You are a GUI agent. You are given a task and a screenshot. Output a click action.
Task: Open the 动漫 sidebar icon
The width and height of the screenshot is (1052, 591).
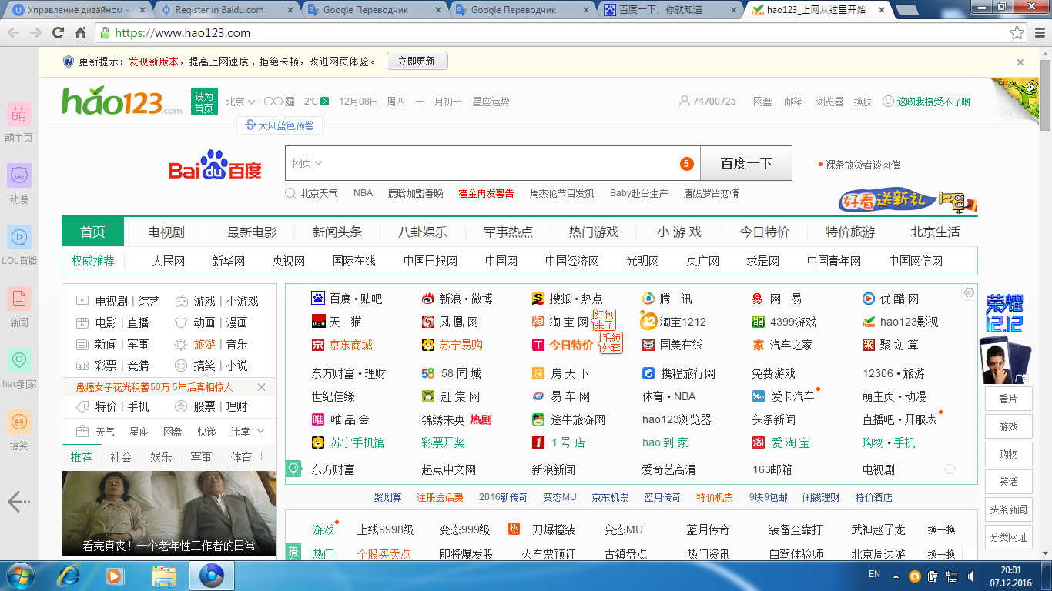pyautogui.click(x=19, y=175)
